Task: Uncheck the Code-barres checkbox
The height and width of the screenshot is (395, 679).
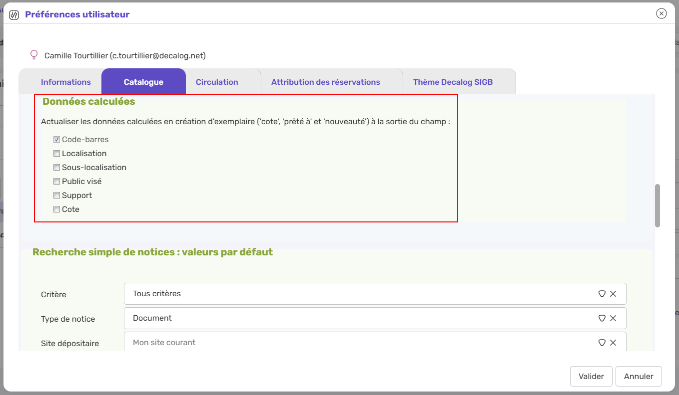Action: (56, 139)
